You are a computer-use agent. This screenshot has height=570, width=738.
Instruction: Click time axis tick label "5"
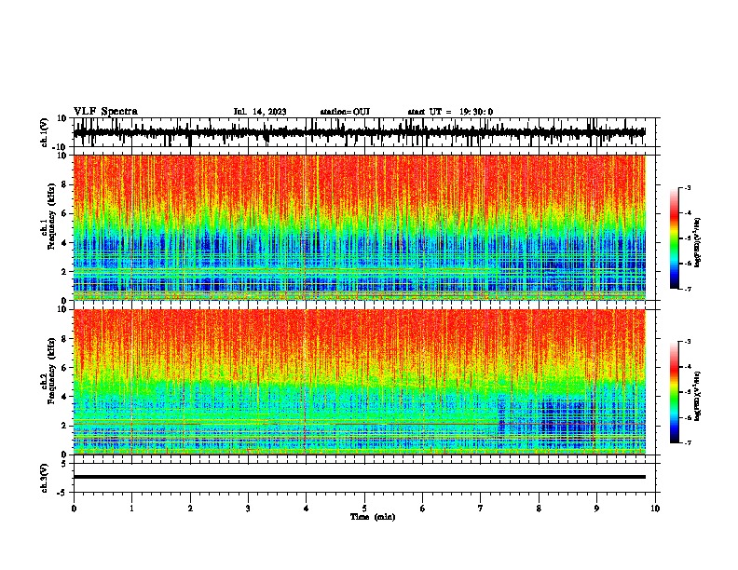click(x=364, y=509)
